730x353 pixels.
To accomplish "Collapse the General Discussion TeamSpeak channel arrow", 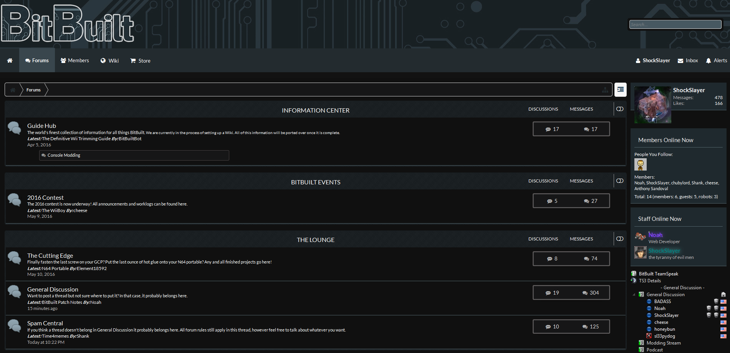I will (634, 295).
